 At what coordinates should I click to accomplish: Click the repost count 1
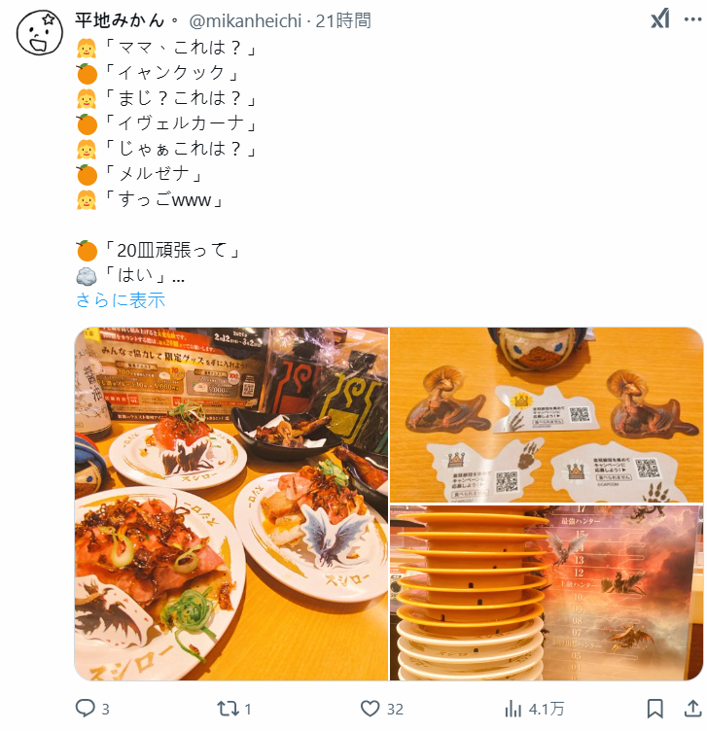(248, 709)
